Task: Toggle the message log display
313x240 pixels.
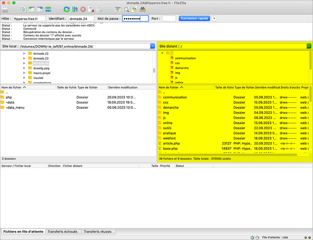Action: click(x=24, y=10)
